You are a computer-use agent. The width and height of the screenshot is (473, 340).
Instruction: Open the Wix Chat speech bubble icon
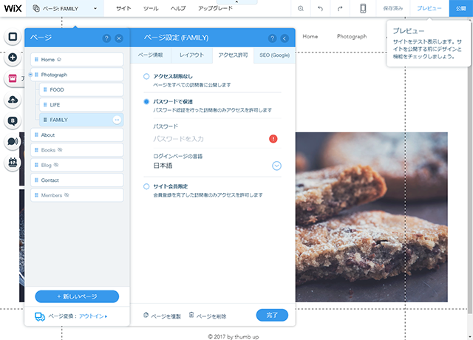tap(12, 142)
